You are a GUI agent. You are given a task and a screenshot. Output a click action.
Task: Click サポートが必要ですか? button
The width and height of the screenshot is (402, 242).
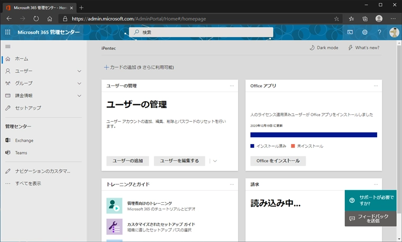371,200
